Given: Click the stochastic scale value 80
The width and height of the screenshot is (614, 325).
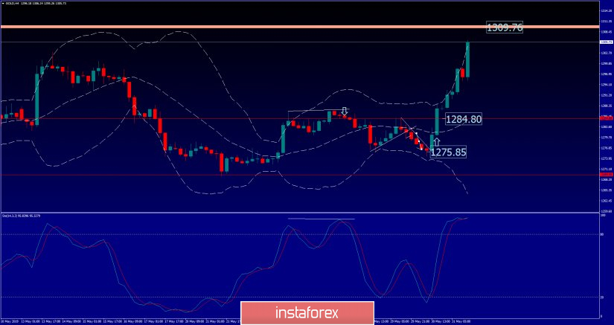Looking at the screenshot, I should (603, 234).
